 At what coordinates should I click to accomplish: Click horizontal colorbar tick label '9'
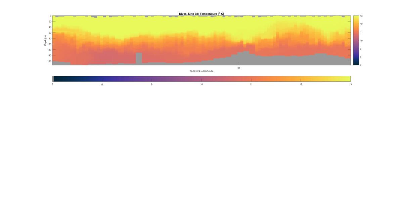point(152,84)
